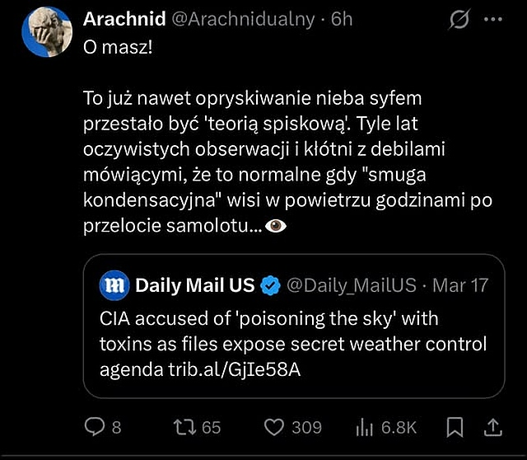The image size is (527, 460).
Task: Click the Daily Mail US account name
Action: 195,286
